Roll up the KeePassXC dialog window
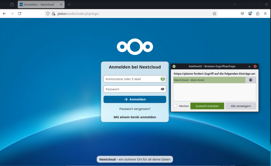Image resolution: width=271 pixels, height=166 pixels. coord(249,66)
